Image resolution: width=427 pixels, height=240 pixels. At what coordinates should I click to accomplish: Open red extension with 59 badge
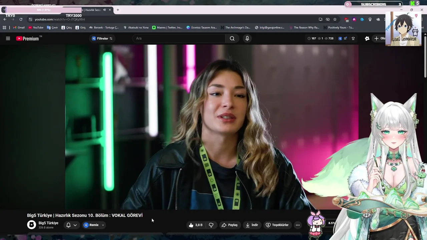pyautogui.click(x=347, y=19)
